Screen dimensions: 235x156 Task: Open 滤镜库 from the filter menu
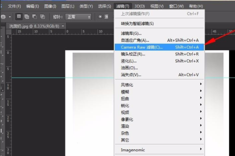pos(130,34)
